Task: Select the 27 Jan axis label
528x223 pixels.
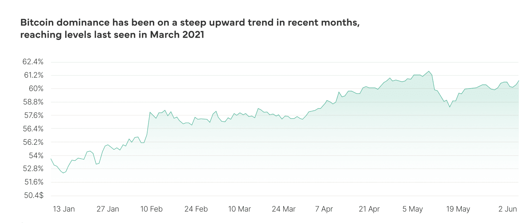Action: point(107,209)
